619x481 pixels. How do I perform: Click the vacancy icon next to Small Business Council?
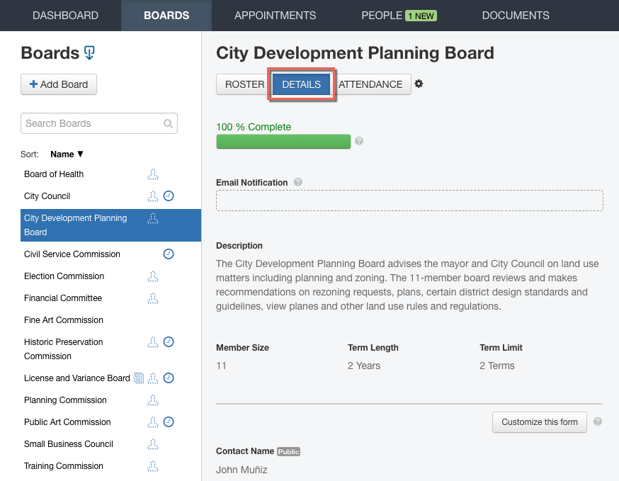click(x=154, y=443)
